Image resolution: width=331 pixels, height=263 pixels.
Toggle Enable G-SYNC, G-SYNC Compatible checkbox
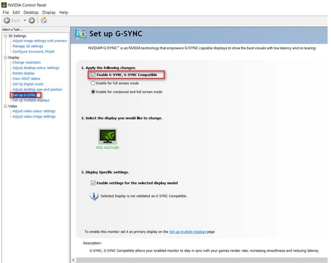[93, 75]
